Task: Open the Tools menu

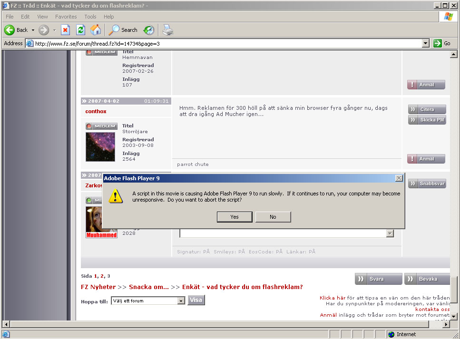Action: pos(90,17)
